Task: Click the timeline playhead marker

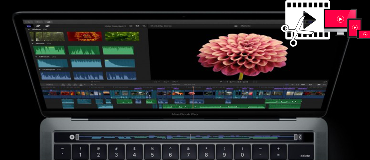Action: pos(193,88)
